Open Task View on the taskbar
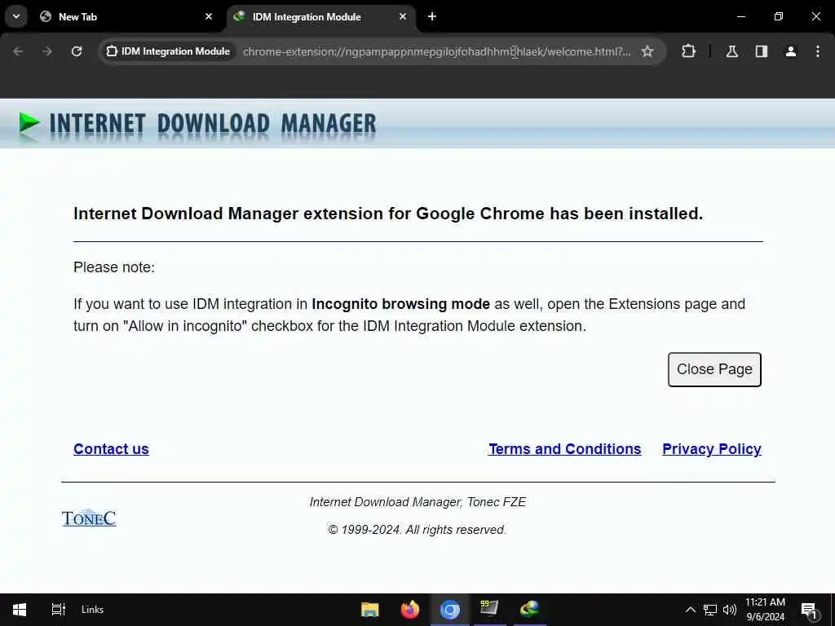This screenshot has width=835, height=626. tap(58, 610)
